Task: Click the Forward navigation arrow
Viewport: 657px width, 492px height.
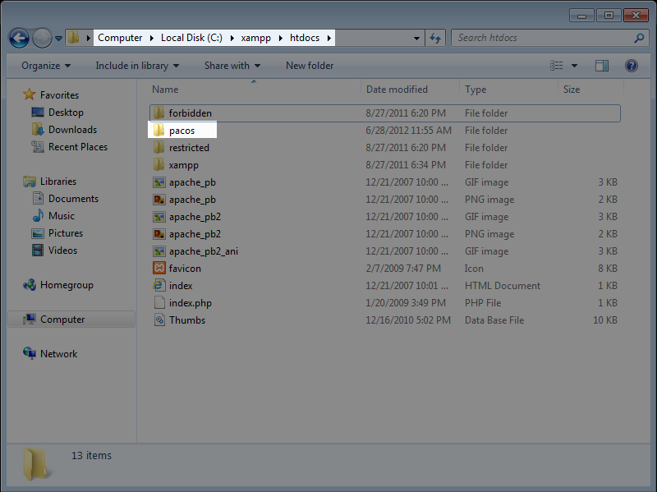Action: coord(42,39)
